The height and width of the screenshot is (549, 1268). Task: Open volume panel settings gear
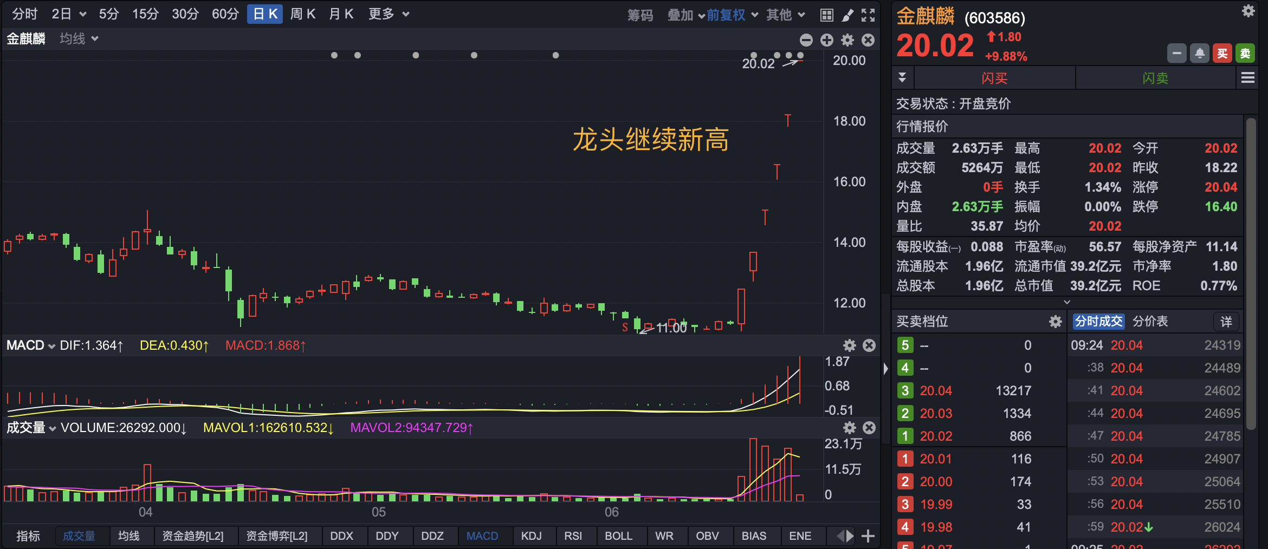[x=850, y=428]
